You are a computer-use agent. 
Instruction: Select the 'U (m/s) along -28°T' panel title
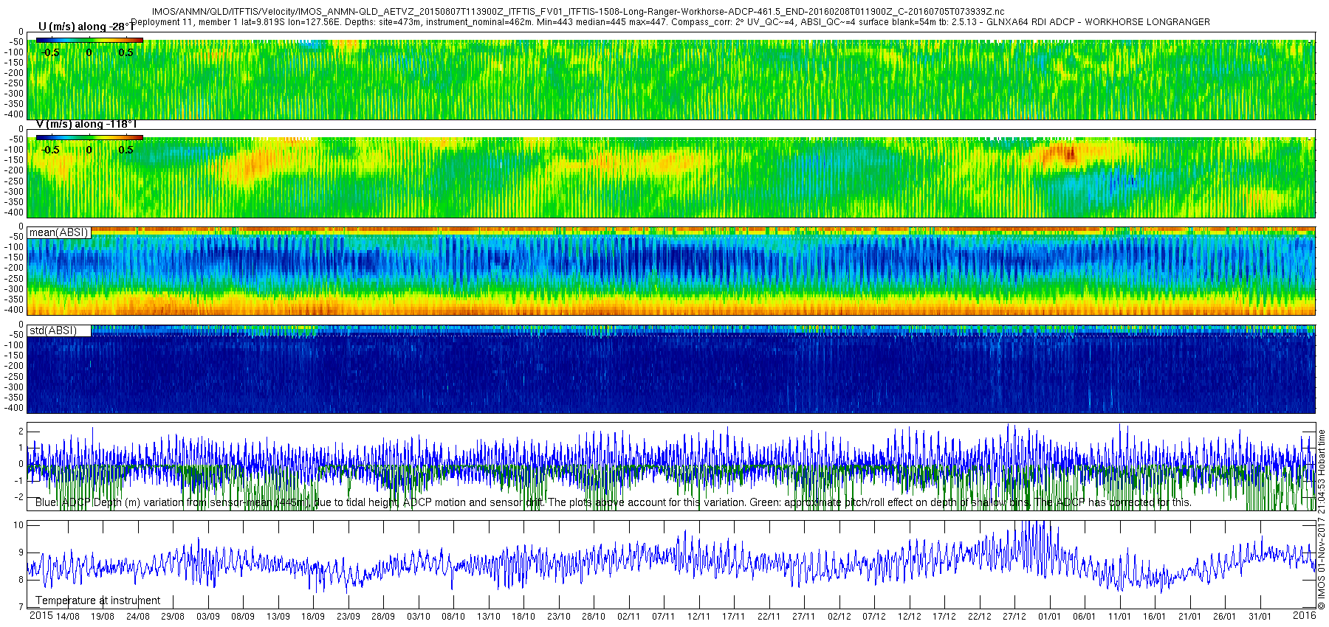pyautogui.click(x=86, y=27)
